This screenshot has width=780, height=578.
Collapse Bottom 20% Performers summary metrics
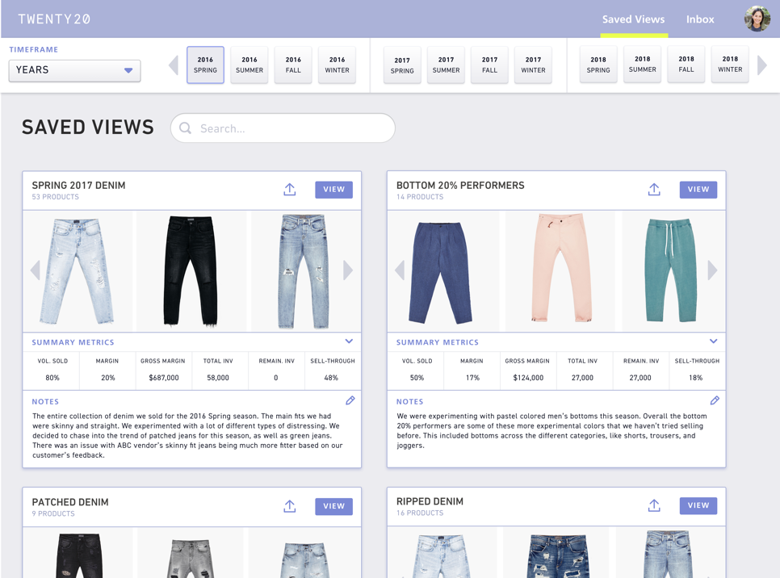(x=713, y=341)
